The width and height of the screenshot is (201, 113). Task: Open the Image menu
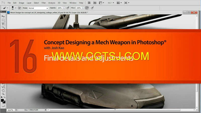pyautogui.click(x=21, y=3)
